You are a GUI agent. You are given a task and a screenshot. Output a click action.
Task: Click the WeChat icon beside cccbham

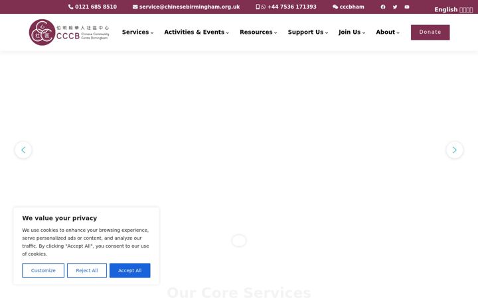pos(335,7)
